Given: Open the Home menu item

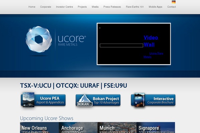Looking at the screenshot, I should pyautogui.click(x=32, y=7).
